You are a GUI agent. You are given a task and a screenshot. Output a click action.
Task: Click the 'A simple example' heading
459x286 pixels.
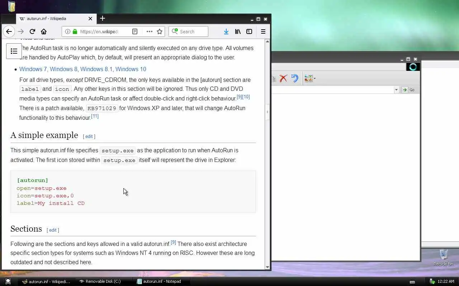click(x=44, y=135)
